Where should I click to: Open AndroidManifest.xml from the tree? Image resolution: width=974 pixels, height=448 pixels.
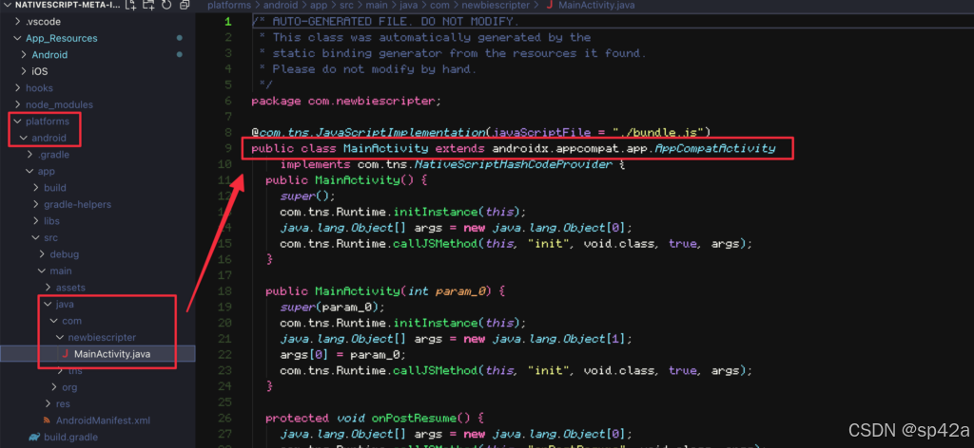103,420
